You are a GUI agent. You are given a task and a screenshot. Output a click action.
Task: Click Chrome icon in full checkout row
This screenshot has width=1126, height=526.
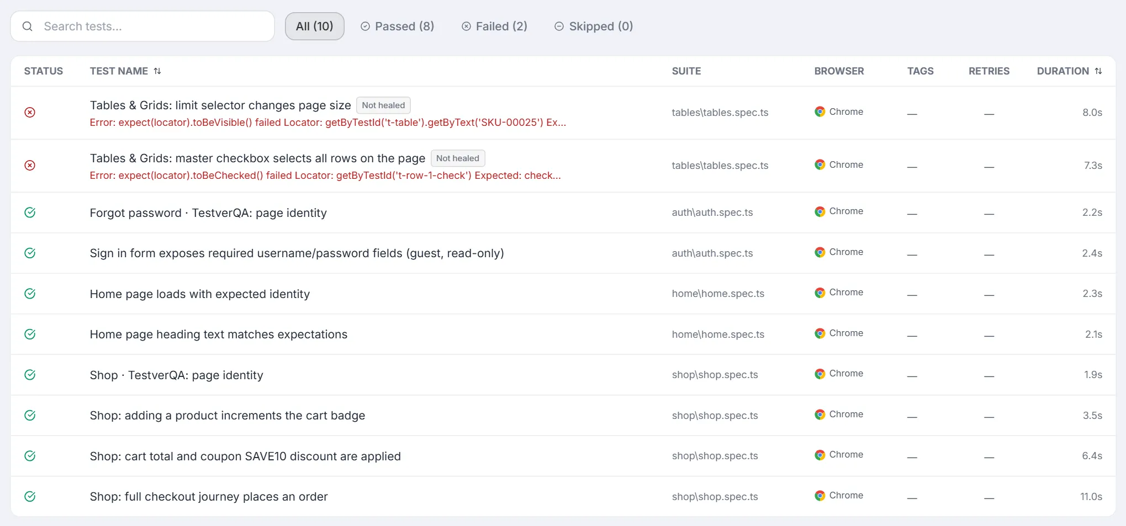coord(820,496)
